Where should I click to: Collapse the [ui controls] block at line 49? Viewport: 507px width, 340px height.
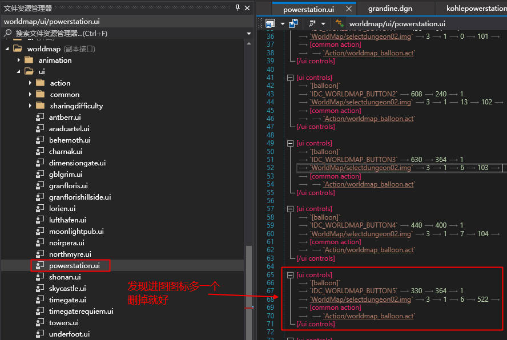tap(290, 143)
